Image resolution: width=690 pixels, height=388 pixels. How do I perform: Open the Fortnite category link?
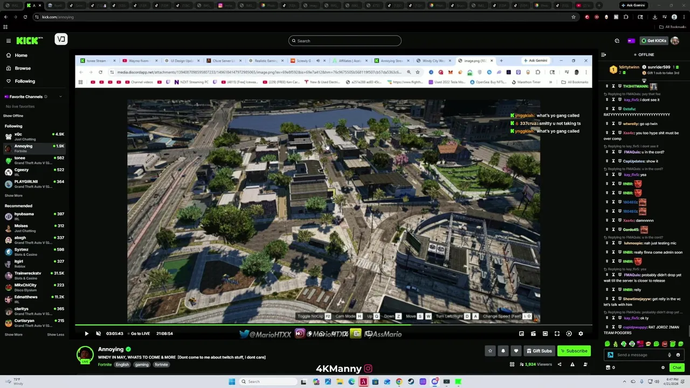pos(105,365)
